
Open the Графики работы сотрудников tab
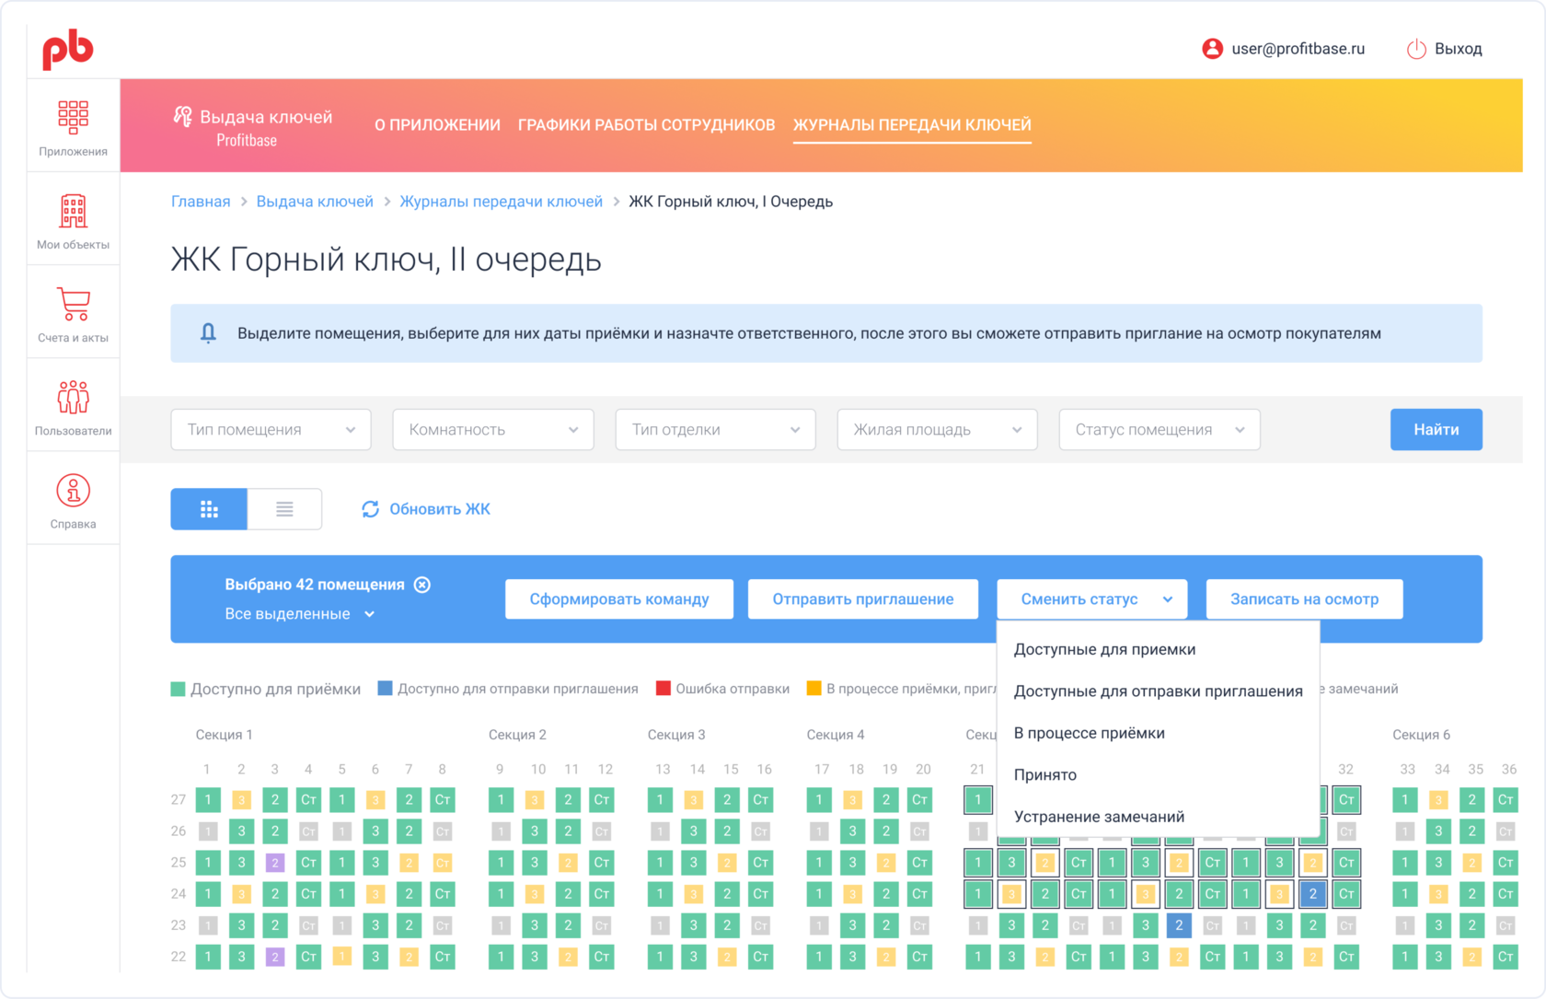[646, 125]
